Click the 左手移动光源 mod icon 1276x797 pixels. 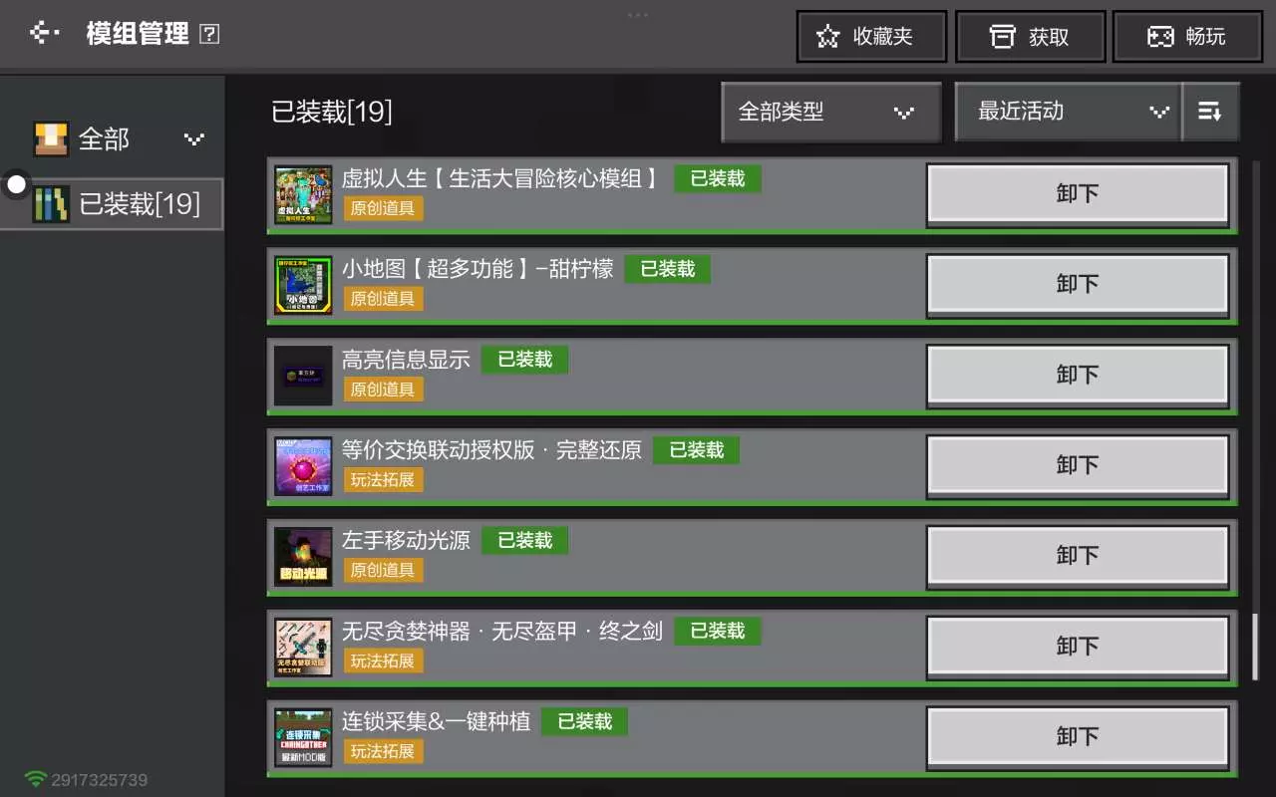pos(303,557)
